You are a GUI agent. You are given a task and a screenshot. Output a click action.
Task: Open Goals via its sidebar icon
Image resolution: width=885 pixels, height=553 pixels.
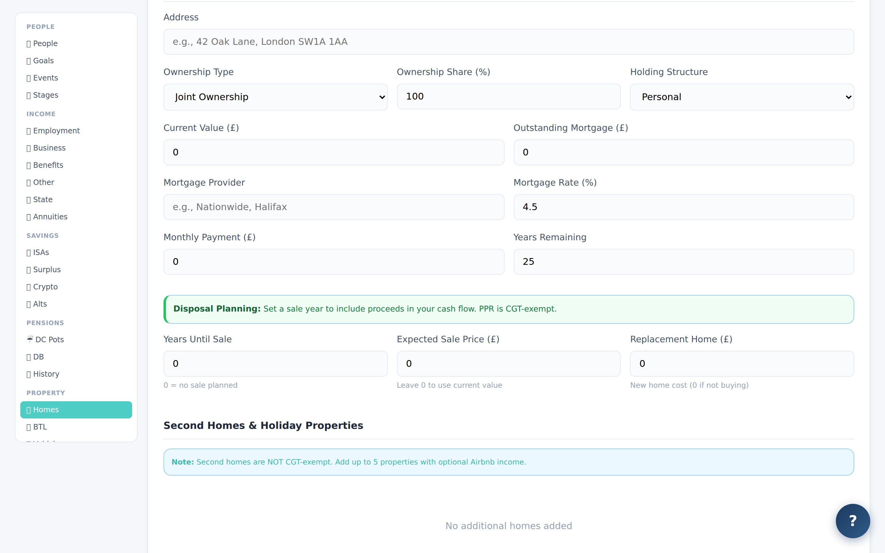coord(29,60)
